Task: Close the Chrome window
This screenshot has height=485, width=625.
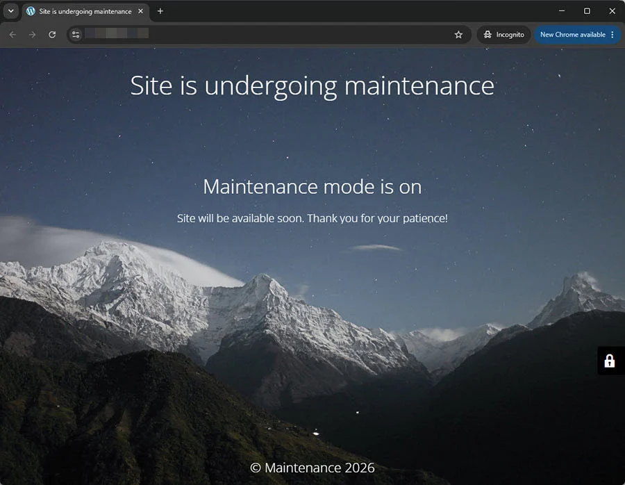Action: [612, 11]
